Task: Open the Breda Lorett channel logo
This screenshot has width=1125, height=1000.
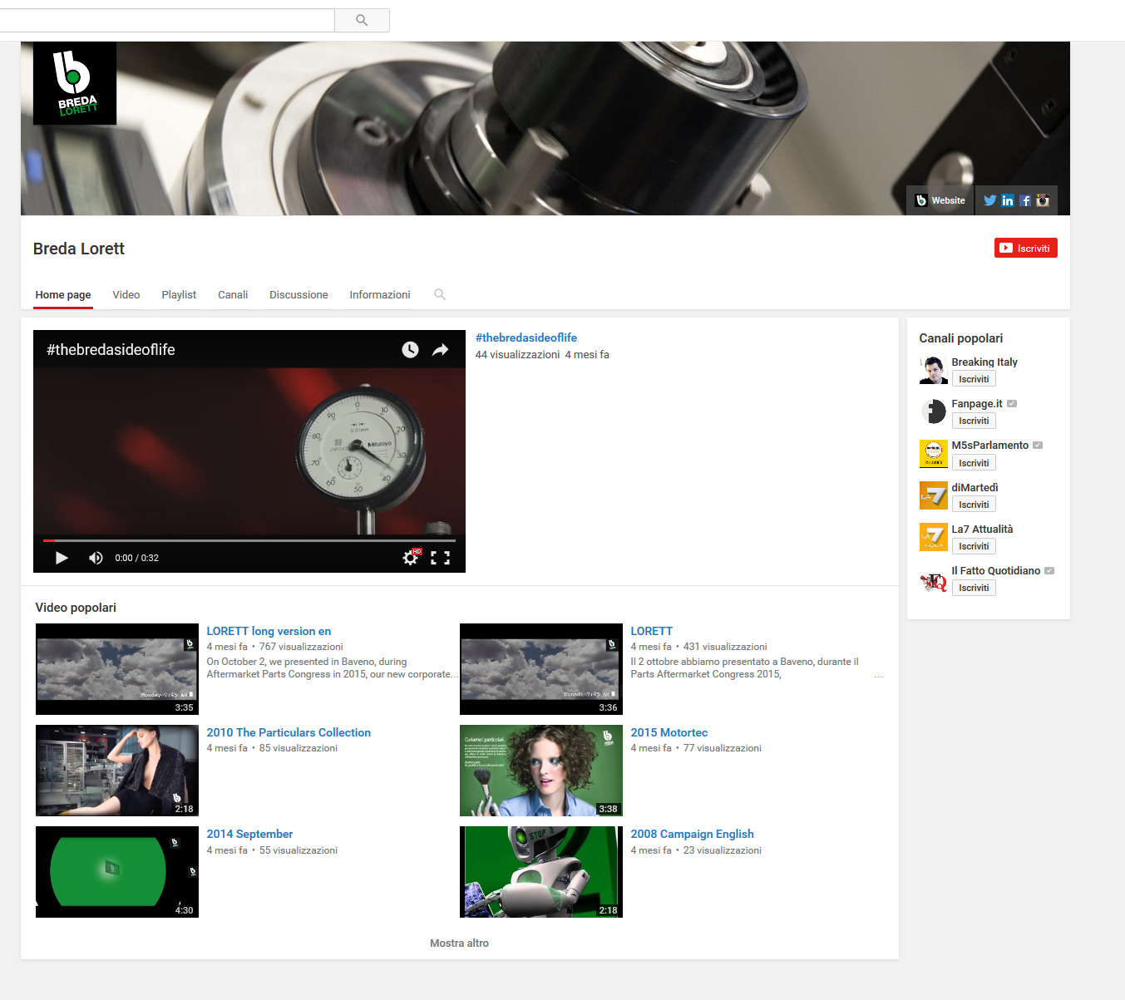Action: tap(75, 83)
